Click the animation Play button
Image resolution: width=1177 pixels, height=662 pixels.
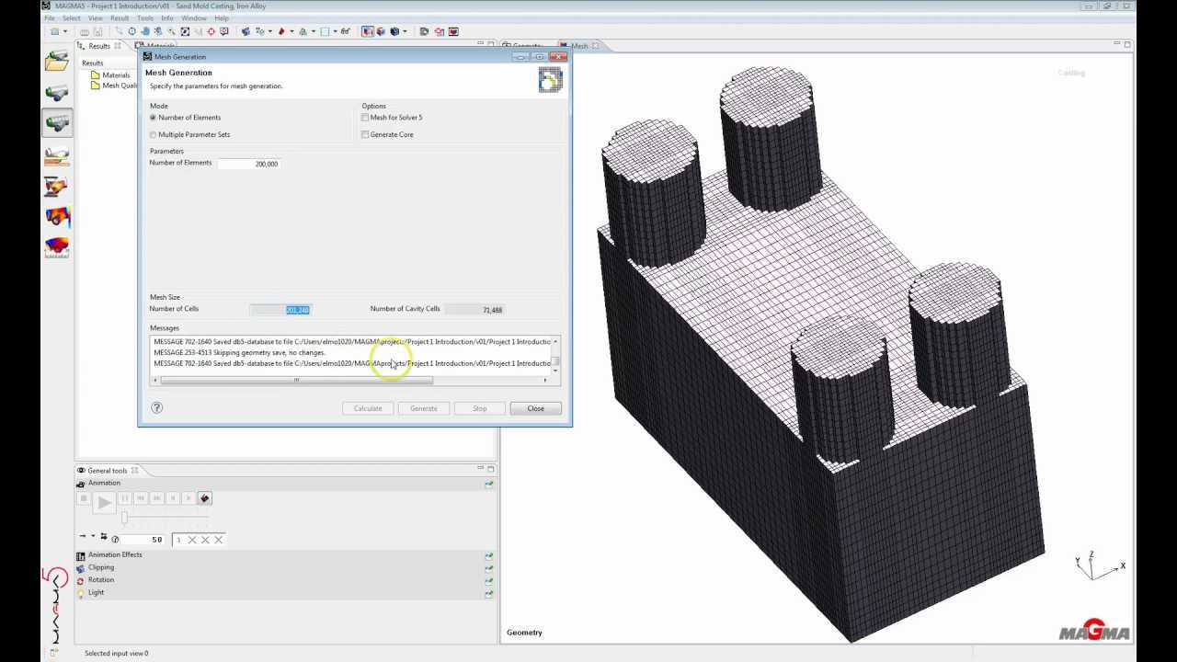105,503
